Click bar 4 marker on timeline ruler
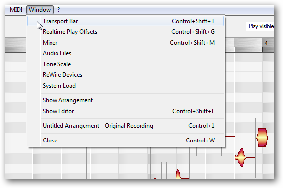 266,43
